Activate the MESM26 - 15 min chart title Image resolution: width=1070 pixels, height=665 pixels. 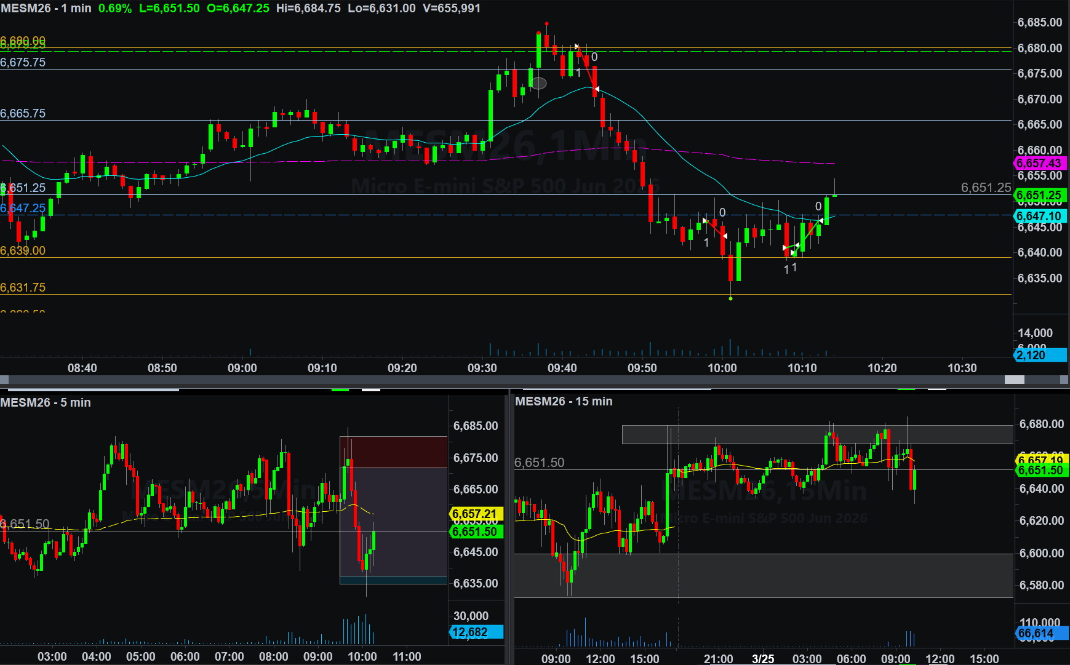tap(564, 401)
